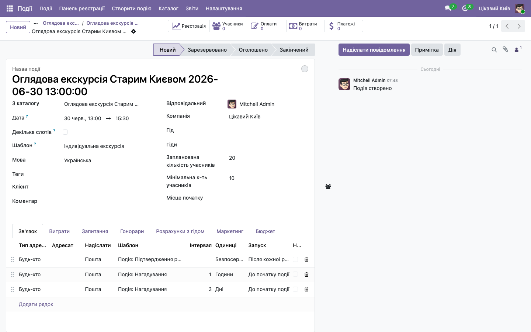This screenshot has width=531, height=332.
Task: Set status to Закінчений
Action: 294,50
